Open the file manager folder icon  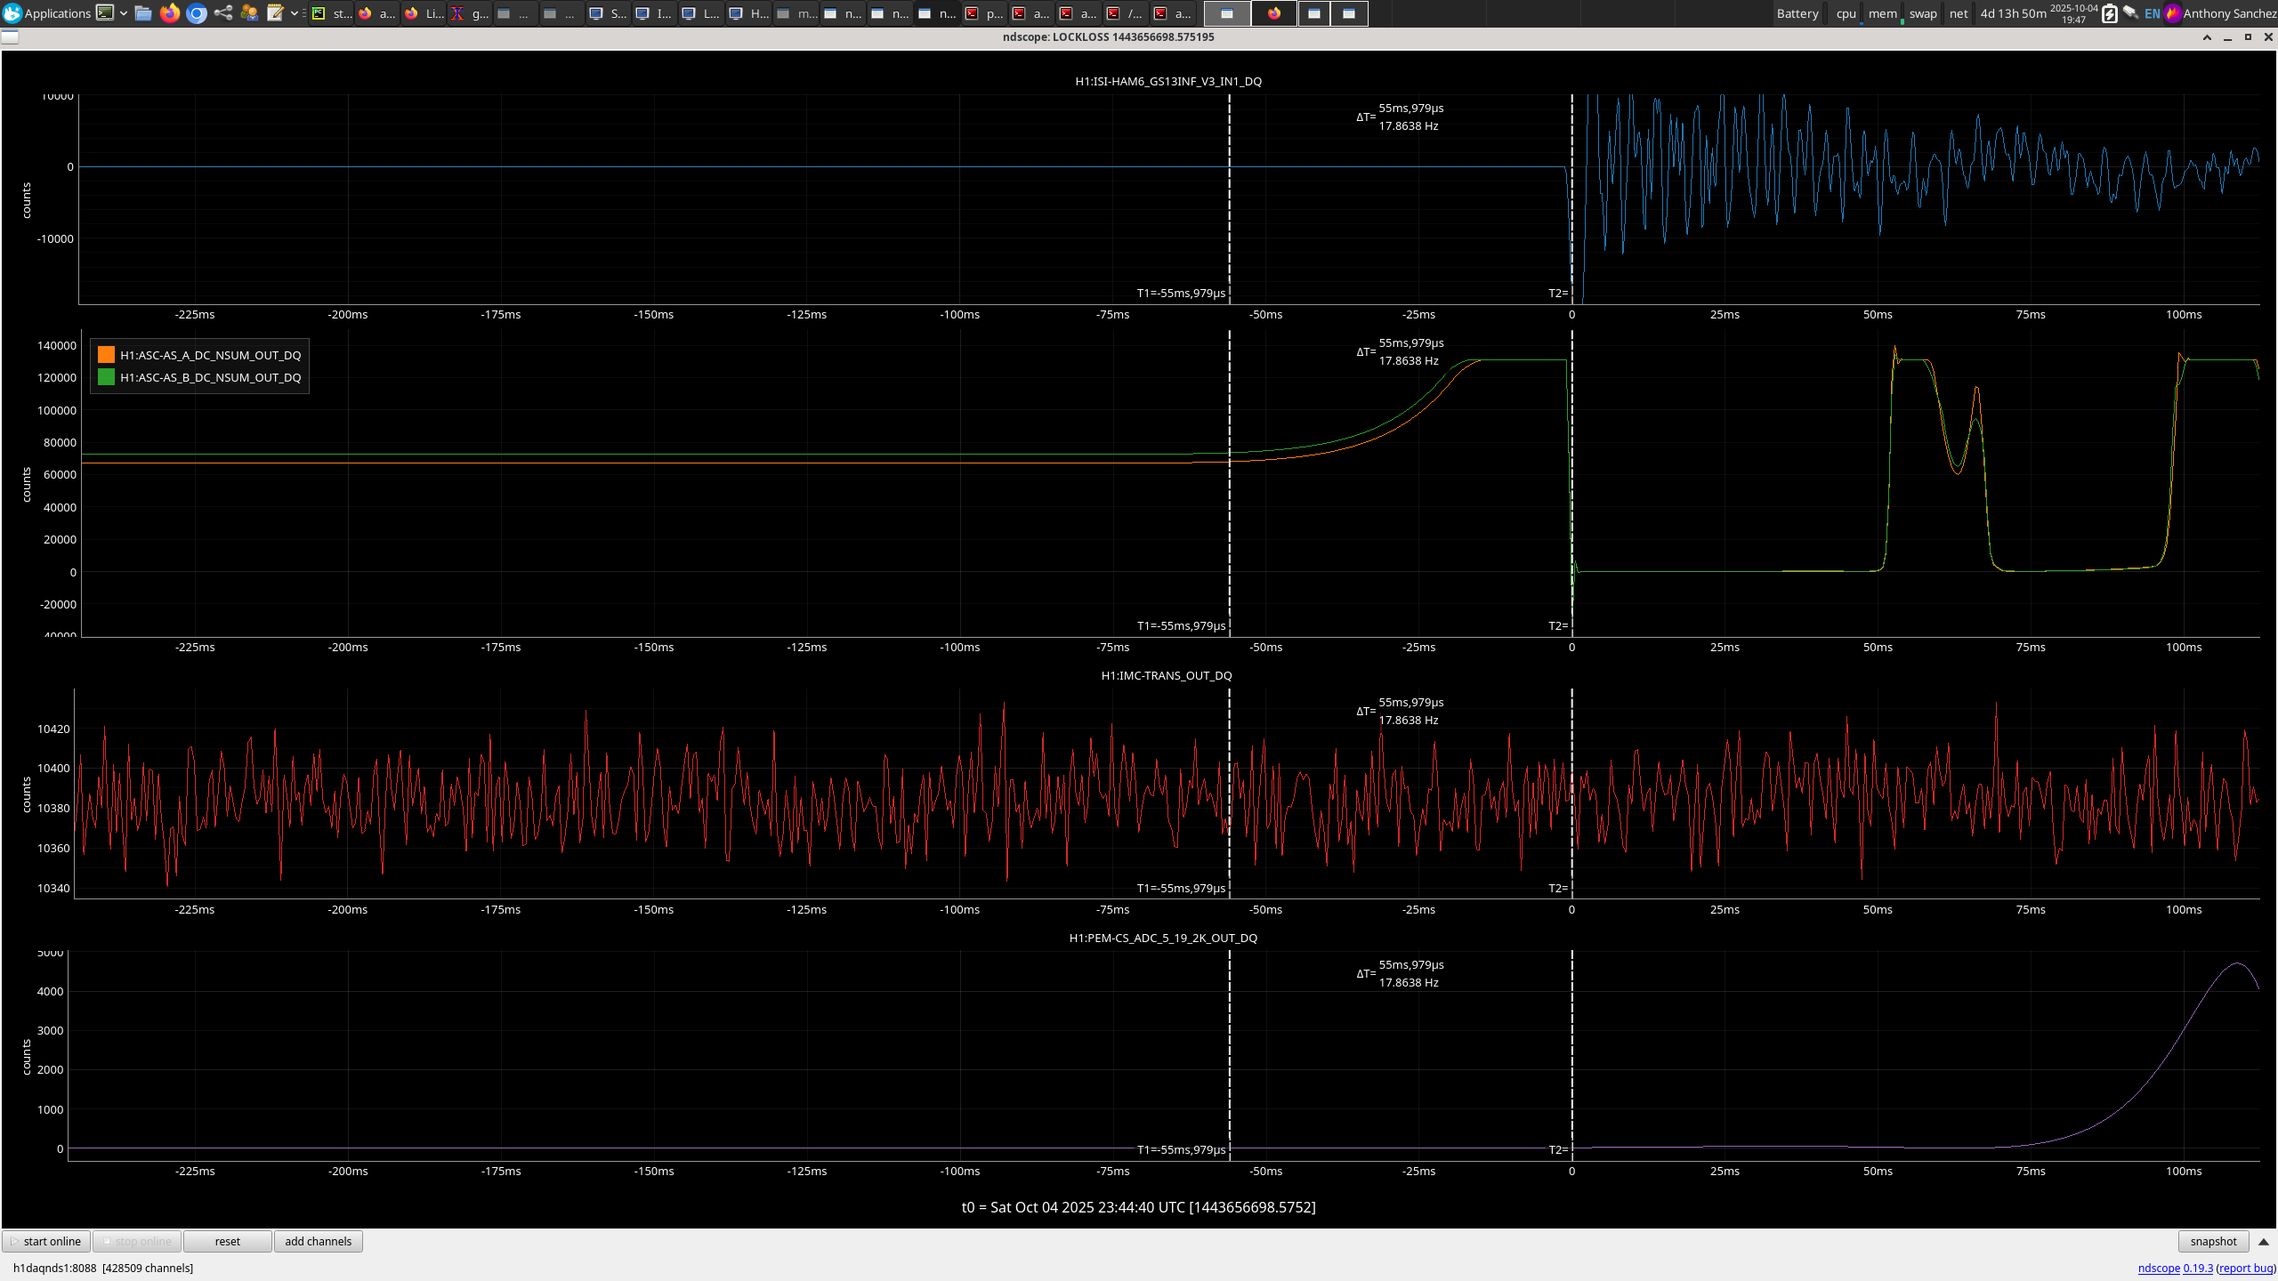point(143,13)
